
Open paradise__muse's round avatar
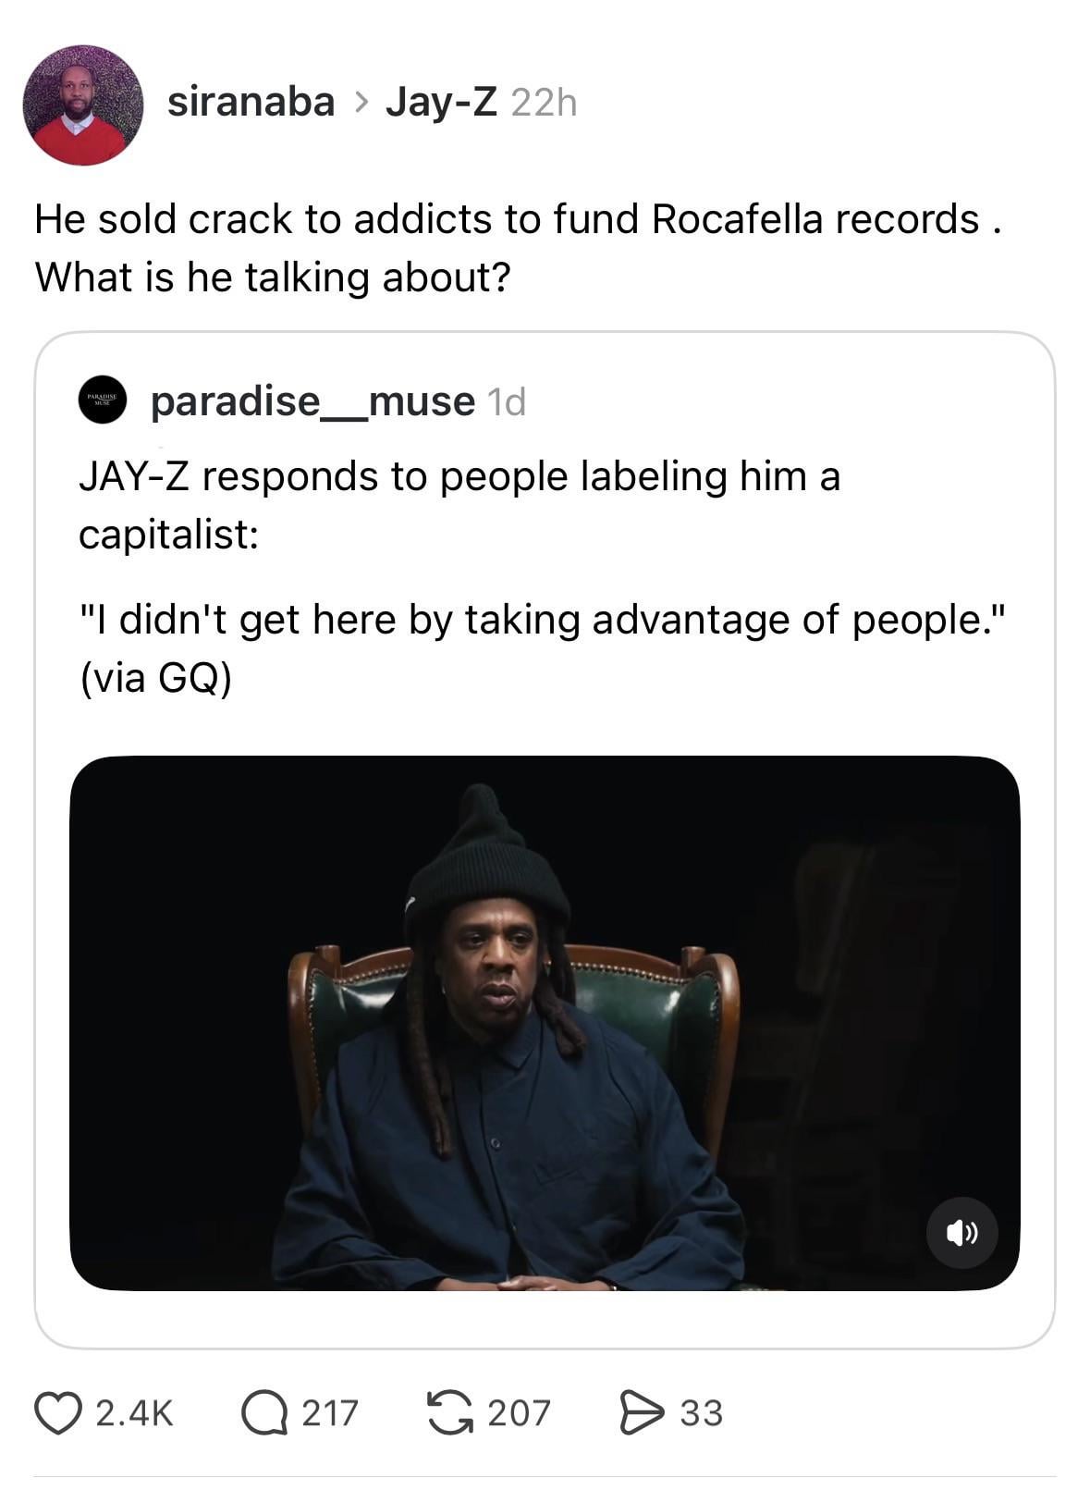click(x=102, y=400)
